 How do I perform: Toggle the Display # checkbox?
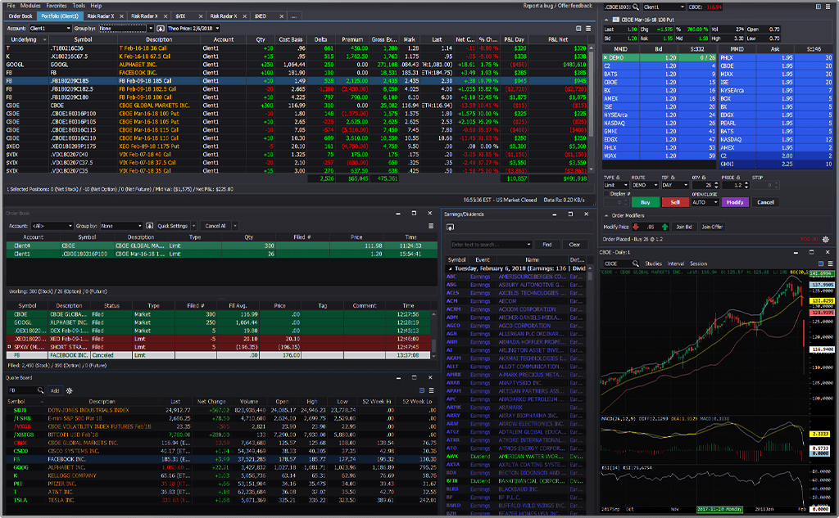tap(607, 194)
